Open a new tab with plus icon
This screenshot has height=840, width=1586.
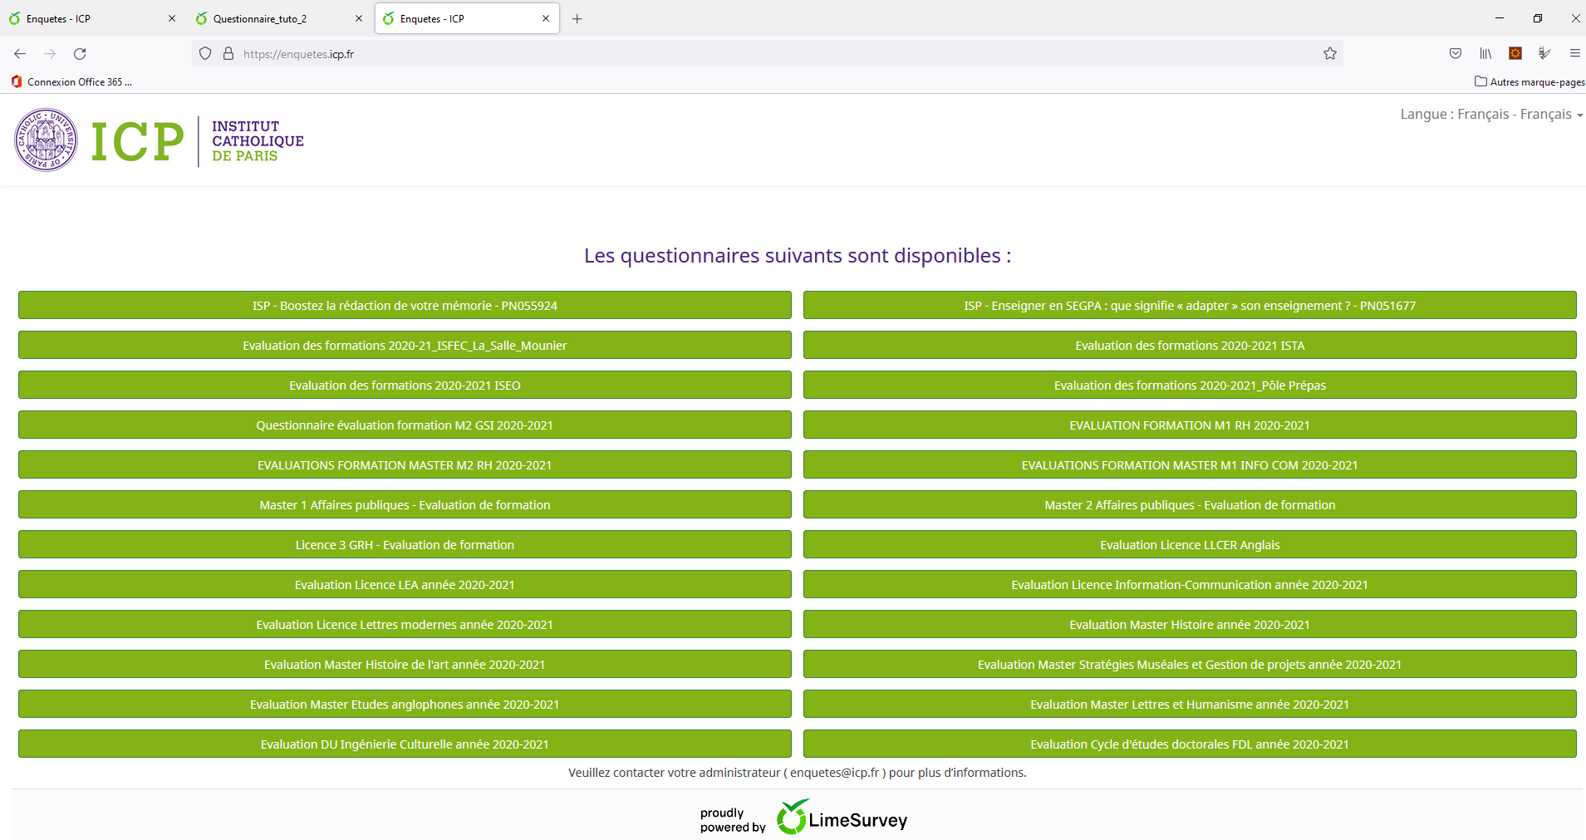(577, 19)
